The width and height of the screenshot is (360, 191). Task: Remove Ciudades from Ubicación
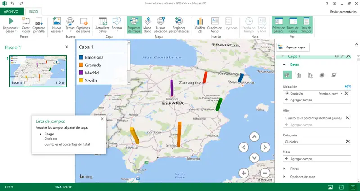pos(346,93)
